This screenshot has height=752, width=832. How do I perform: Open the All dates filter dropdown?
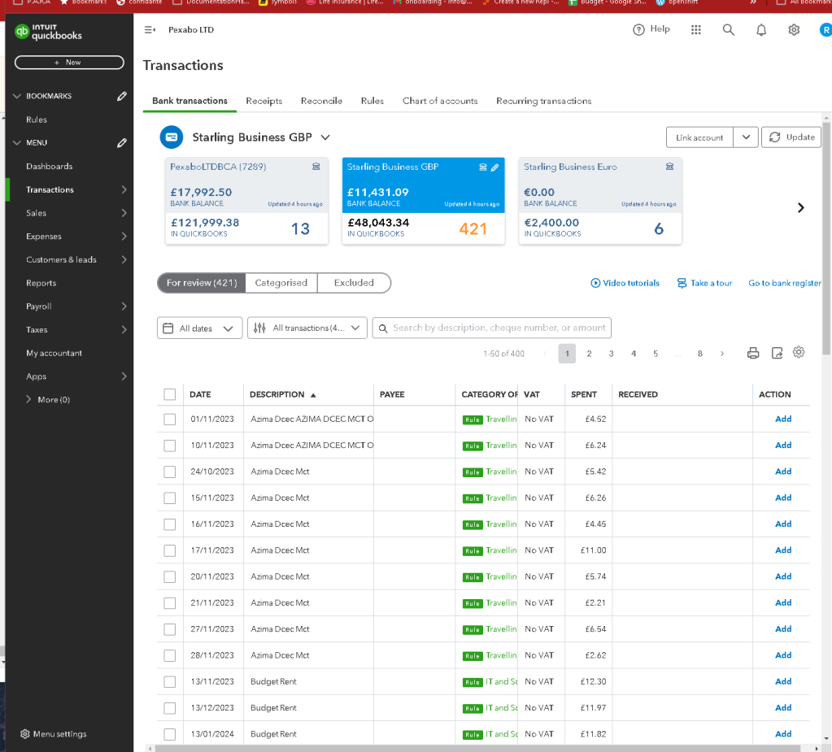(199, 328)
